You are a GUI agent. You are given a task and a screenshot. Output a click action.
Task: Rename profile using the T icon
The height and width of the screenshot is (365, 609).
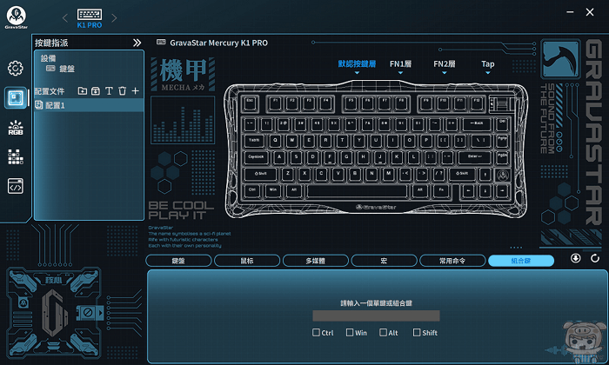pos(109,90)
